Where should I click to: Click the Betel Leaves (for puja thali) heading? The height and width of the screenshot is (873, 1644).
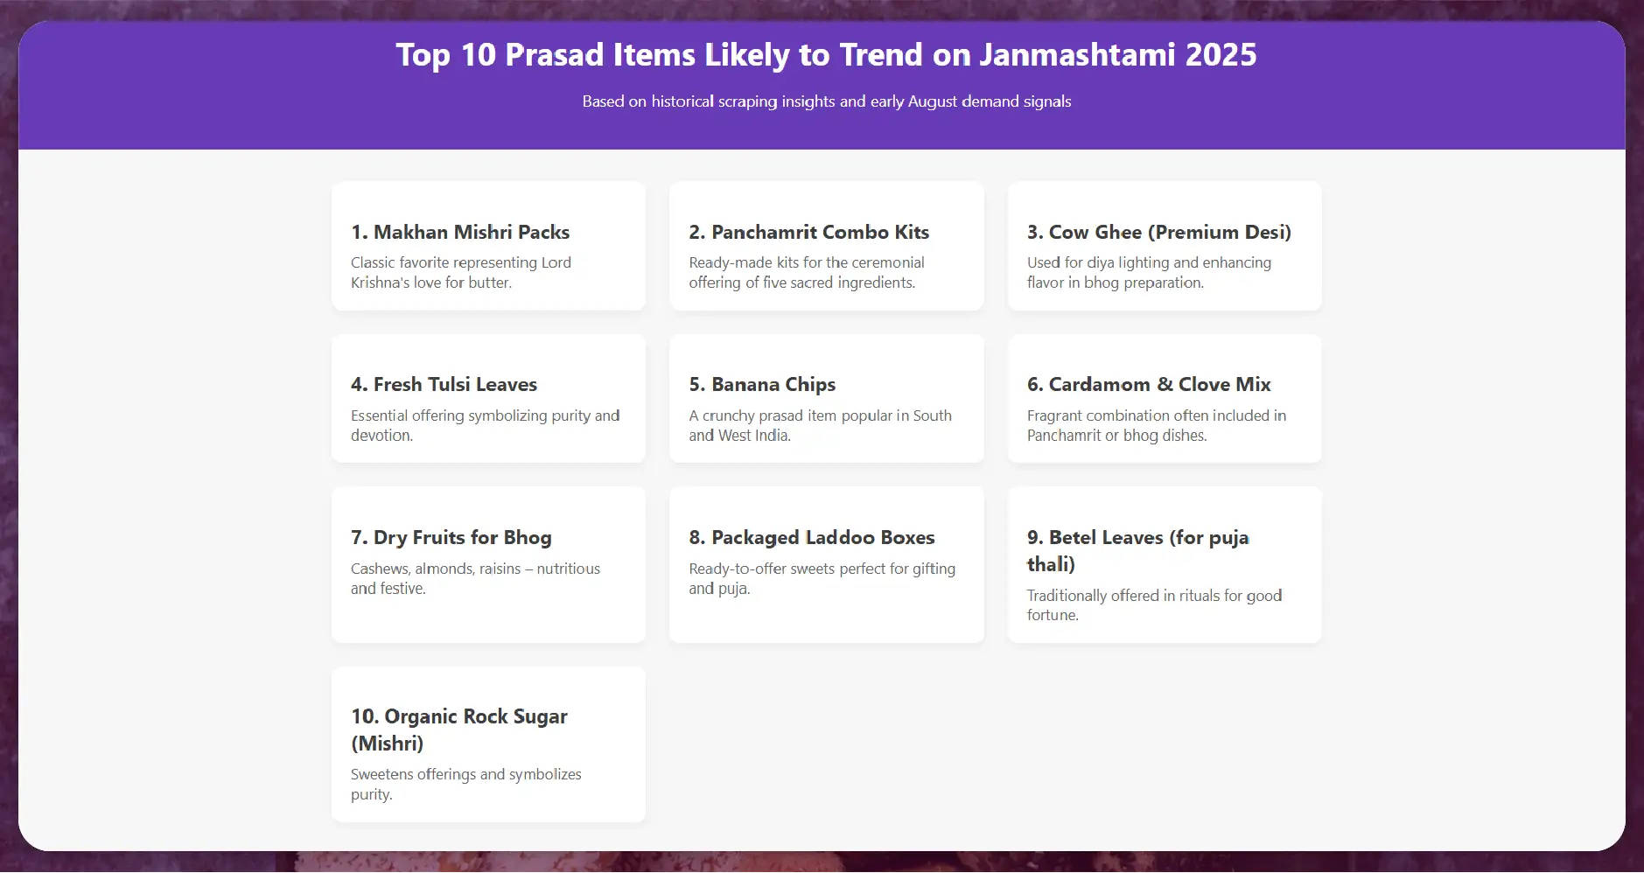coord(1137,550)
